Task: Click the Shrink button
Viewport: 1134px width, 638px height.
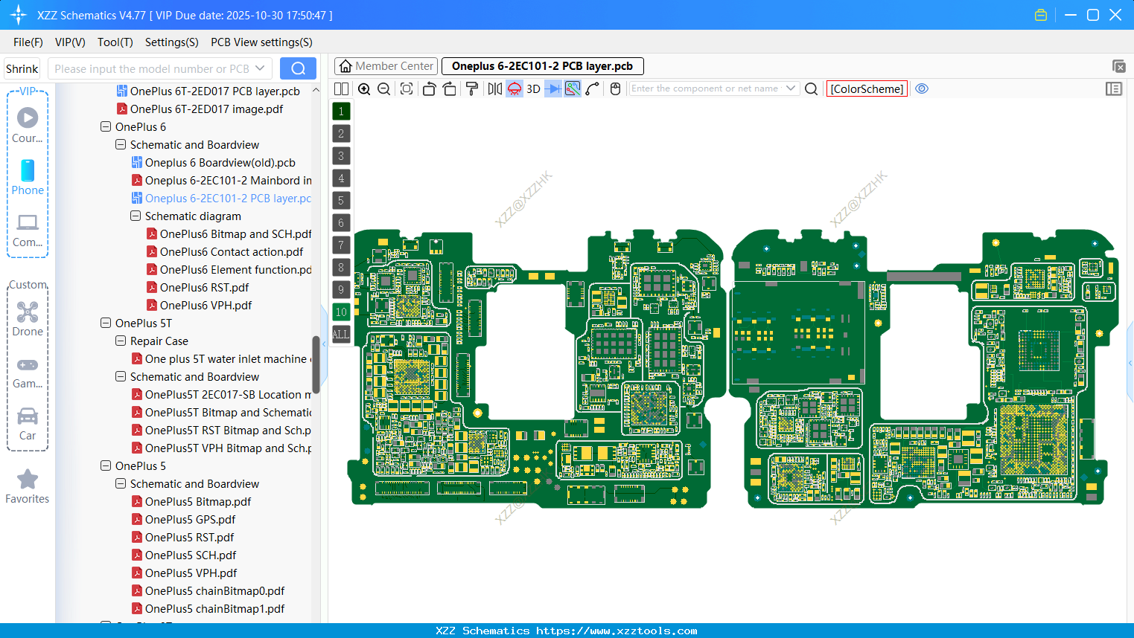Action: point(22,68)
